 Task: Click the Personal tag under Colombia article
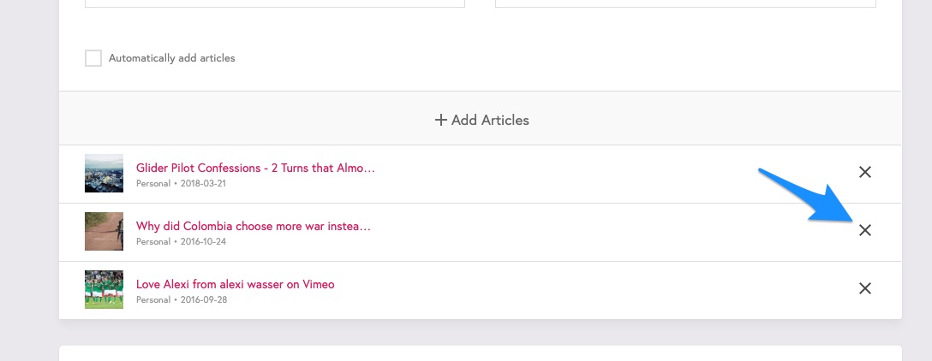point(153,241)
